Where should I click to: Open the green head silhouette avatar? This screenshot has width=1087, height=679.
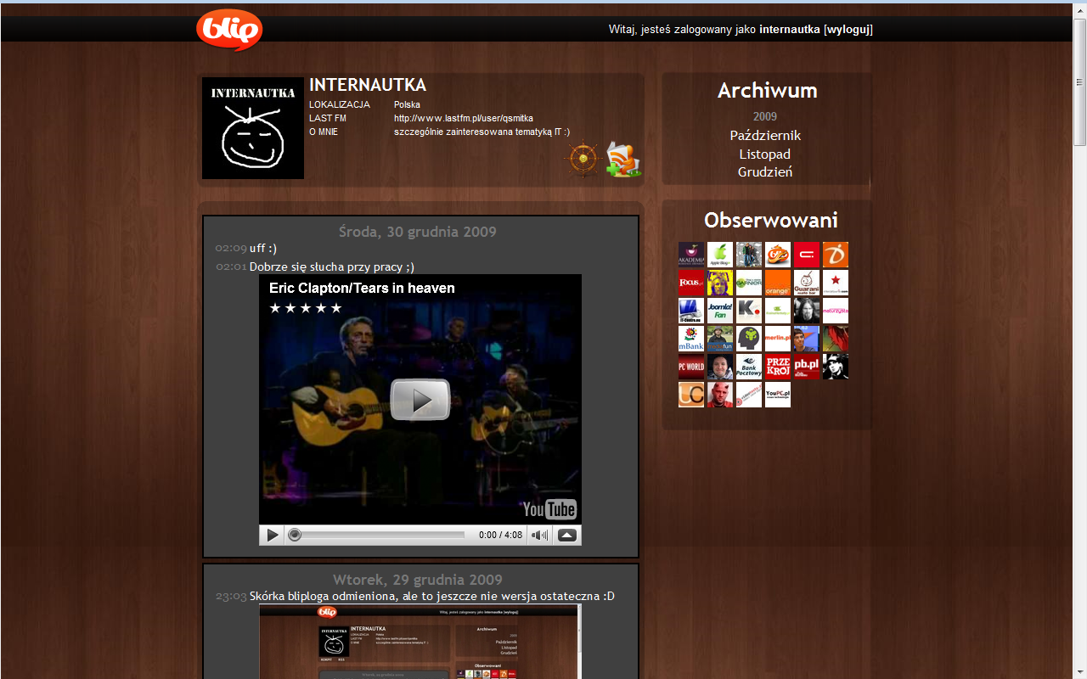[x=749, y=339]
